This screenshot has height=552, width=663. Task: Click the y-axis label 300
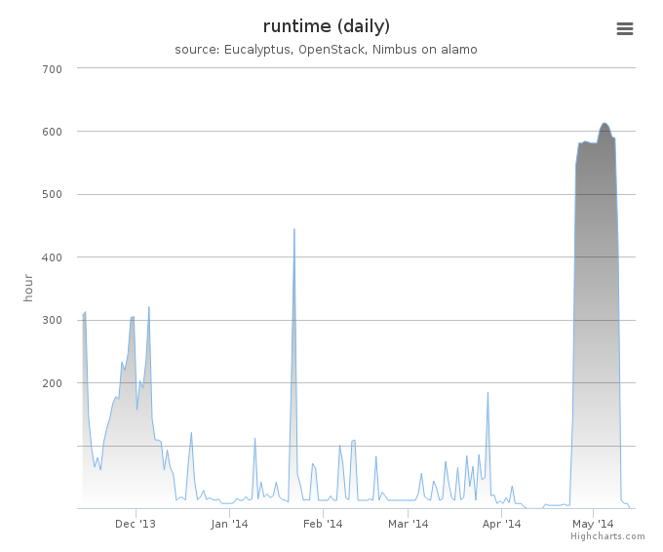[x=52, y=320]
